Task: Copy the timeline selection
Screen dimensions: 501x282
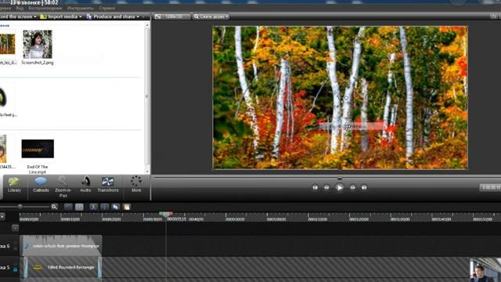Action: pyautogui.click(x=116, y=207)
